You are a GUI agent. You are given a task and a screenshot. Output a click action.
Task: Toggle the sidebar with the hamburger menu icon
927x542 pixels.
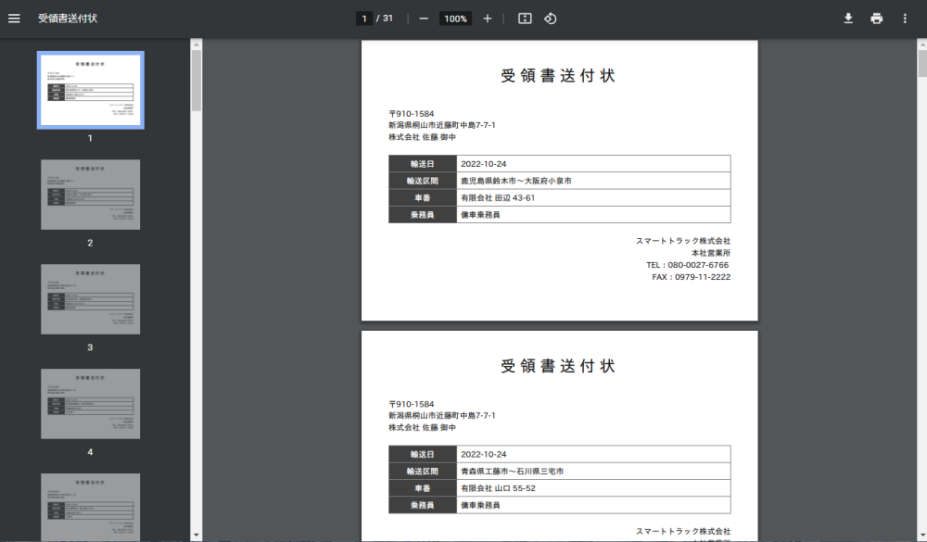tap(14, 19)
